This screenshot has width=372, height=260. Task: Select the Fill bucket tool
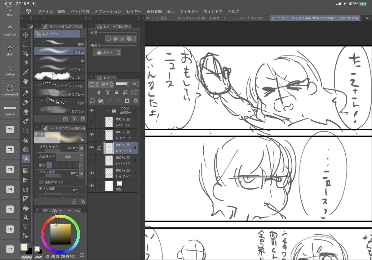pos(26,208)
